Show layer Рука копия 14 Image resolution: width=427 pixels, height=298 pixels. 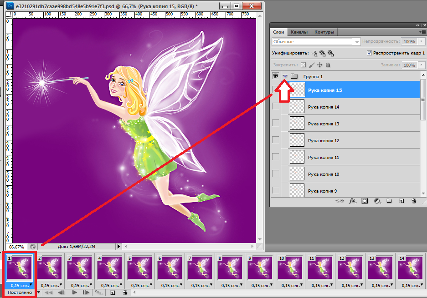click(276, 107)
